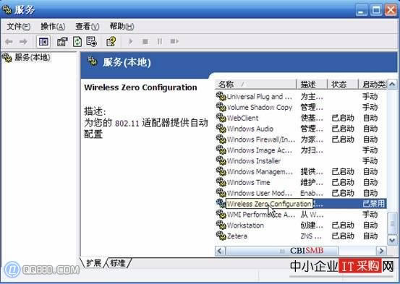This screenshot has height=284, width=400.
Task: Select the Workstation service
Action: (301, 225)
